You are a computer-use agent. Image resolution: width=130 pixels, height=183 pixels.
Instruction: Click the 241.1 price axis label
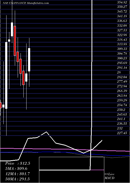point(121,119)
